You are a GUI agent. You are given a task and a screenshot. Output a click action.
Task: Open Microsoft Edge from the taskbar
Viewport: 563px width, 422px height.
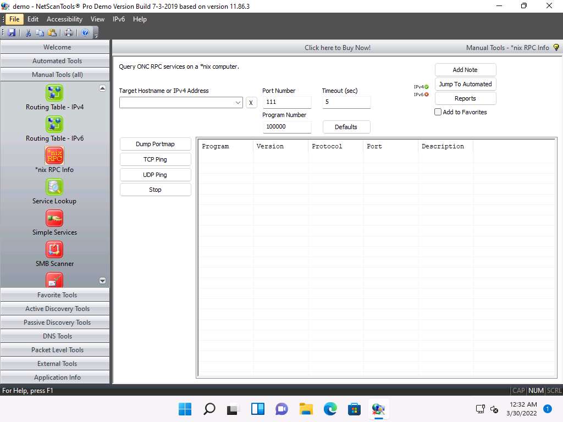click(x=330, y=409)
